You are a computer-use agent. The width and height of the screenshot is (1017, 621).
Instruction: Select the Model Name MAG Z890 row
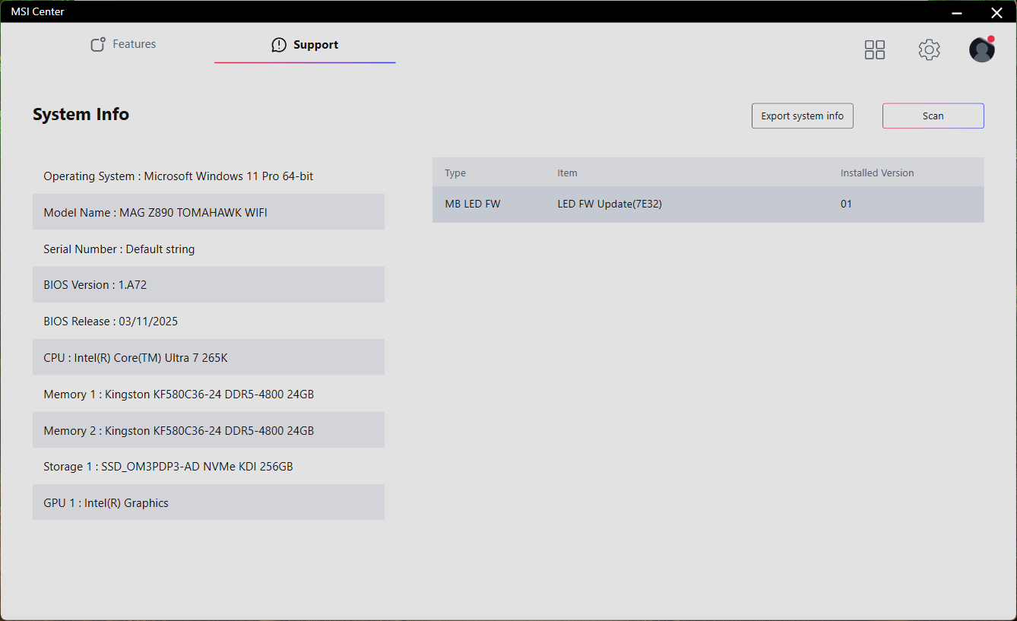coord(208,212)
